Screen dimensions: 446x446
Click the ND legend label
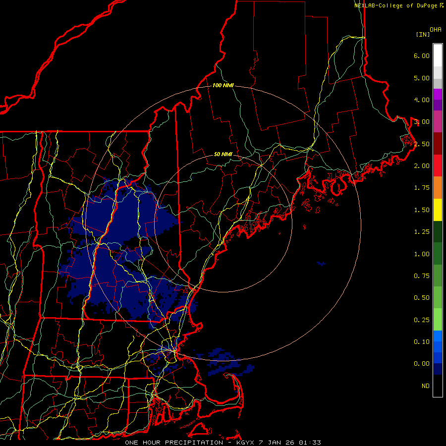click(426, 386)
